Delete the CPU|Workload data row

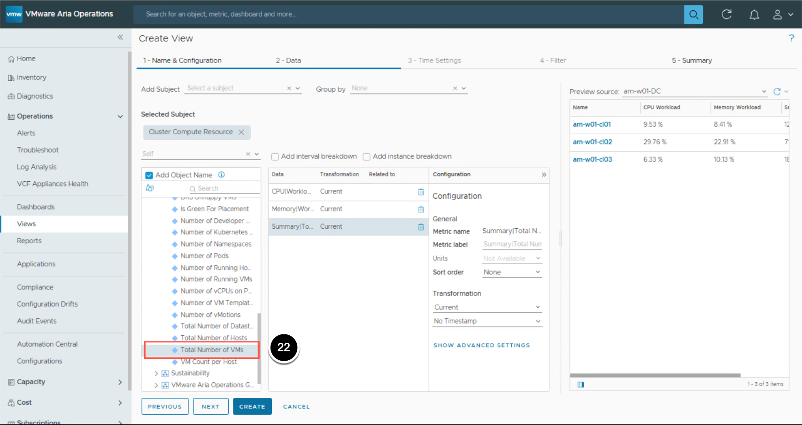coord(421,192)
